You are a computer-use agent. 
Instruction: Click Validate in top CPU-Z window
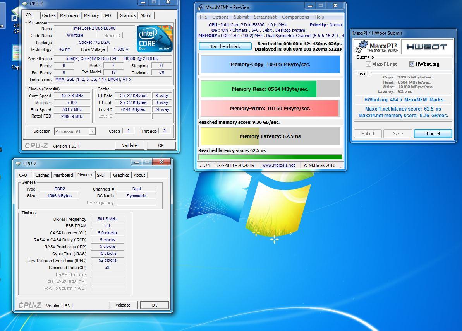[129, 145]
